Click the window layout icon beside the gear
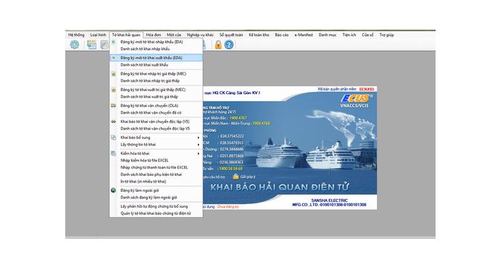 [x=91, y=44]
